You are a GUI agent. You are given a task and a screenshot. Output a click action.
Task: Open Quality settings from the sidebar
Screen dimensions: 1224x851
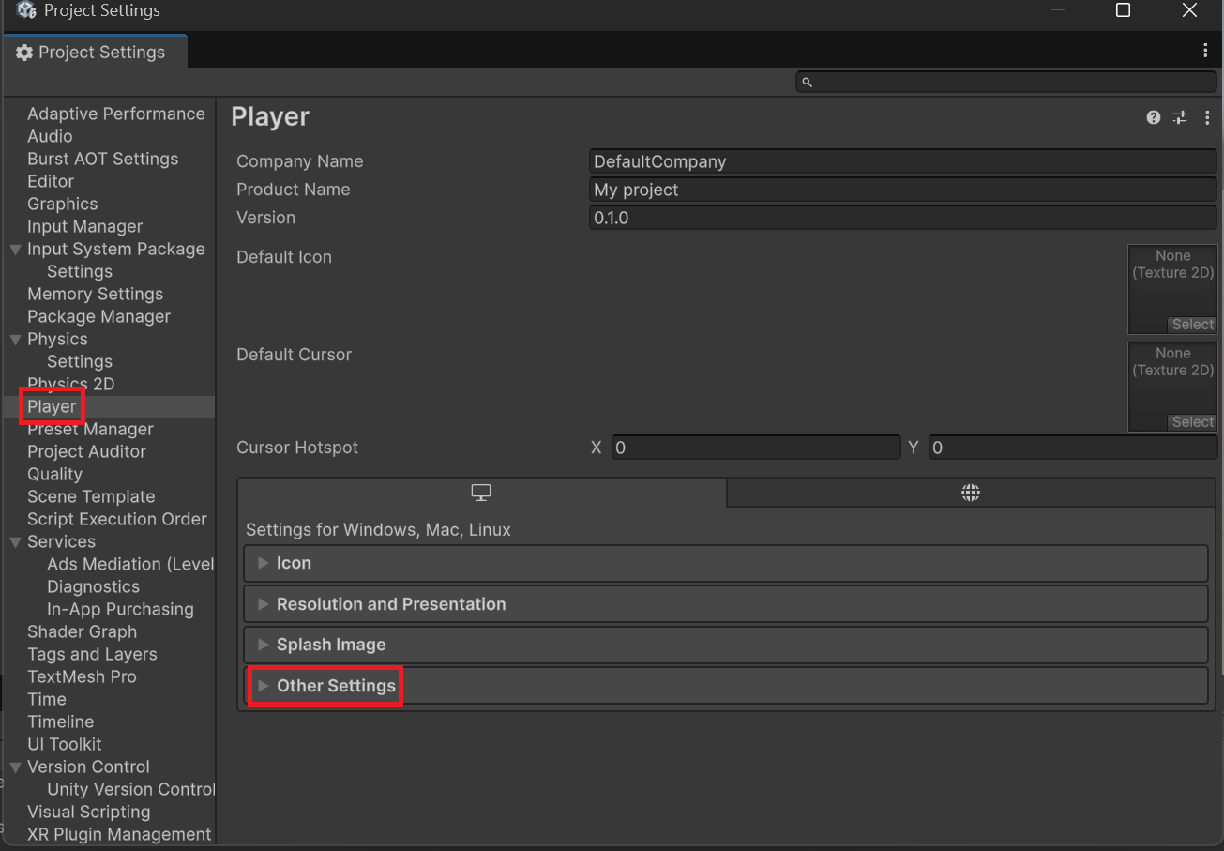pos(54,474)
